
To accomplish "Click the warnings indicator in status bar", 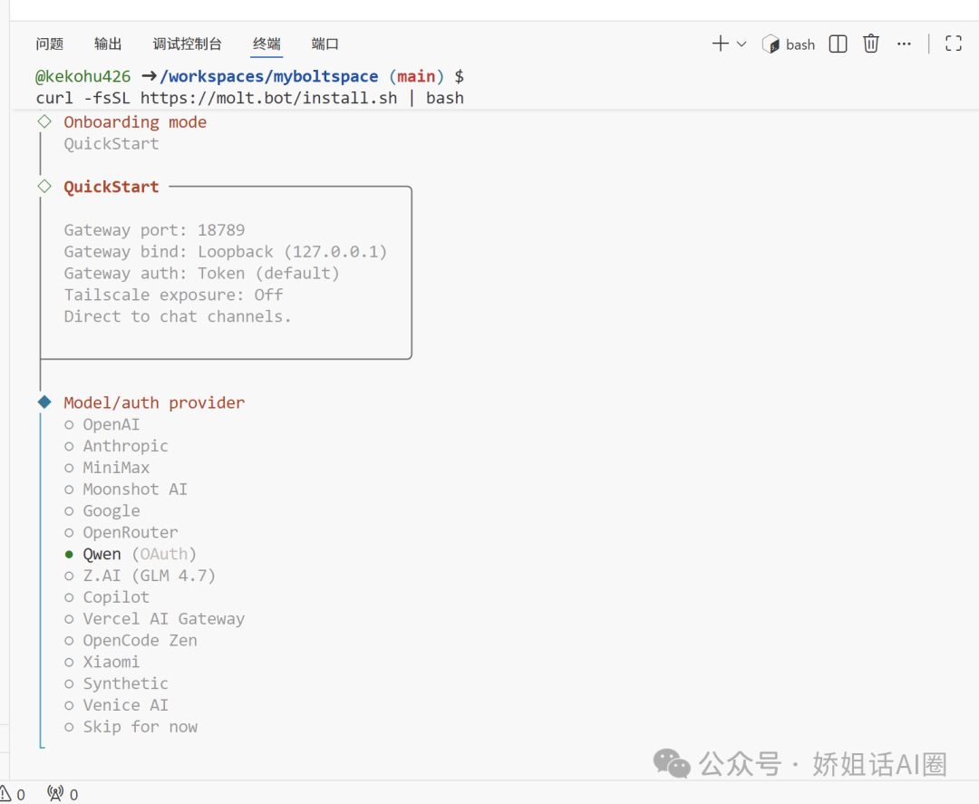I will [x=12, y=794].
